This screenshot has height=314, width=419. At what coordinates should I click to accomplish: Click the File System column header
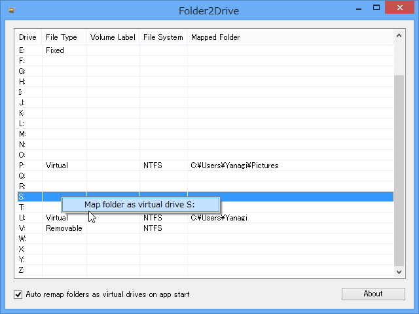[x=163, y=37]
